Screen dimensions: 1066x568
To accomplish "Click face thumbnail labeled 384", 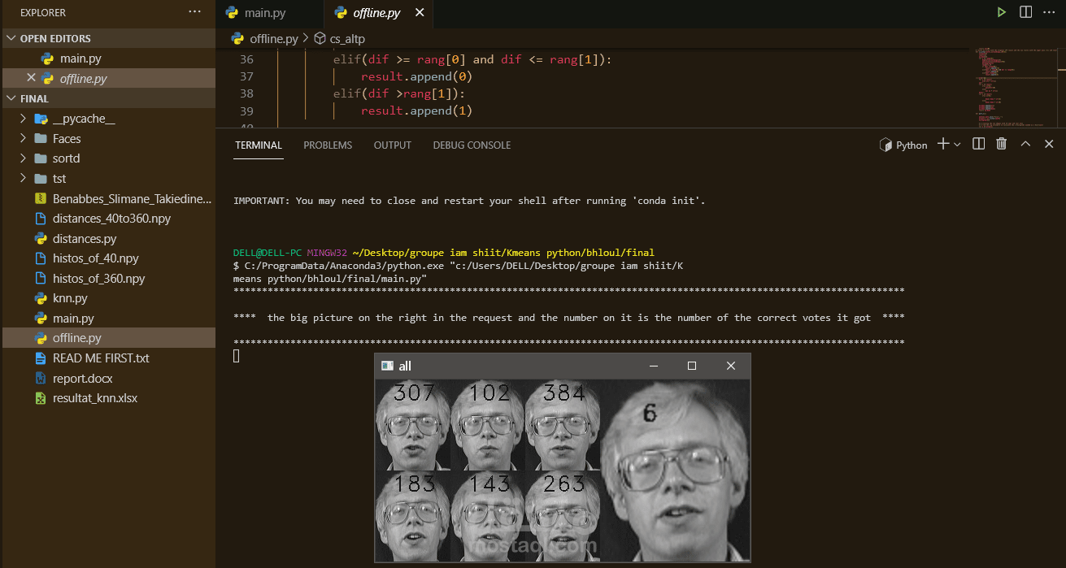I will [562, 426].
